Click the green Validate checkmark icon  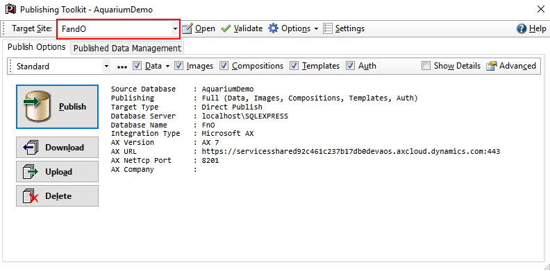[226, 28]
